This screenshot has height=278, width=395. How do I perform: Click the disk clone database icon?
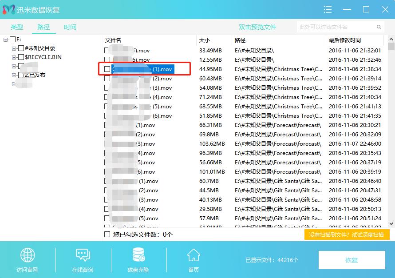pos(138,255)
